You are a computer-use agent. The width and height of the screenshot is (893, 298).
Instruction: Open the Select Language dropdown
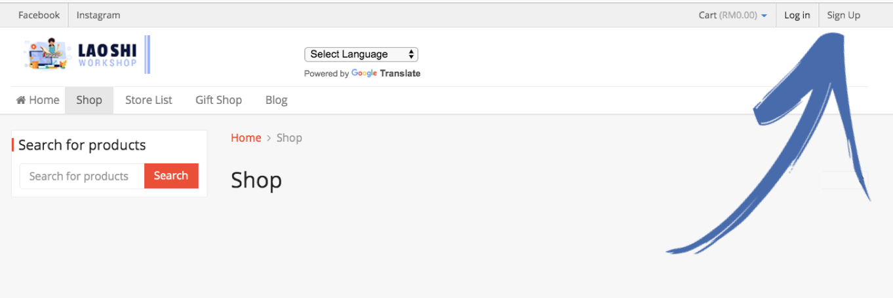coord(361,54)
